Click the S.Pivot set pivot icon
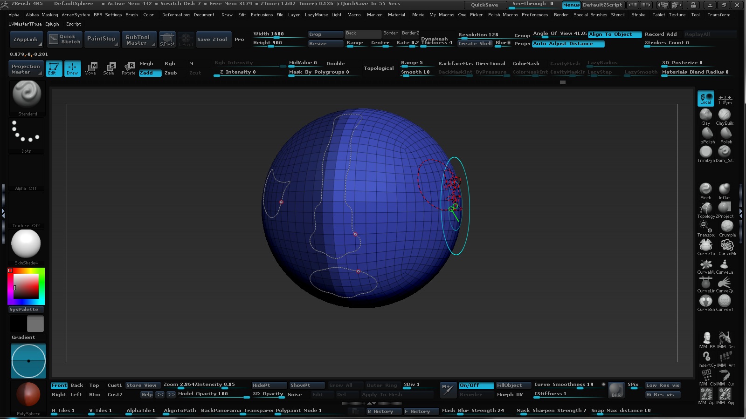Viewport: 746px width, 419px height. tap(167, 39)
